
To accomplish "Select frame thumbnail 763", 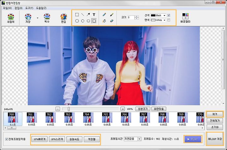I will point(69,119).
